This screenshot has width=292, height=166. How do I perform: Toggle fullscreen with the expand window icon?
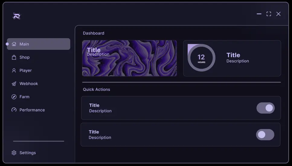pos(268,14)
